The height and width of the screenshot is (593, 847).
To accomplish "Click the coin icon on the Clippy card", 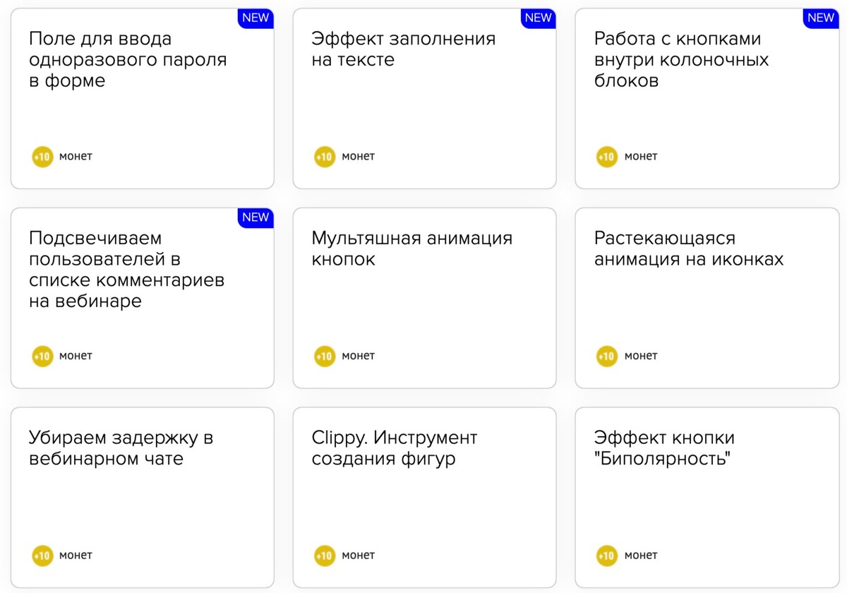I will pos(325,556).
